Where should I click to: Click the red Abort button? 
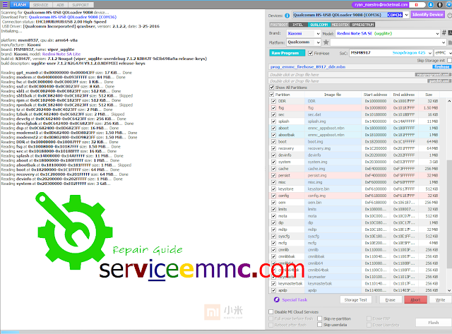415,299
